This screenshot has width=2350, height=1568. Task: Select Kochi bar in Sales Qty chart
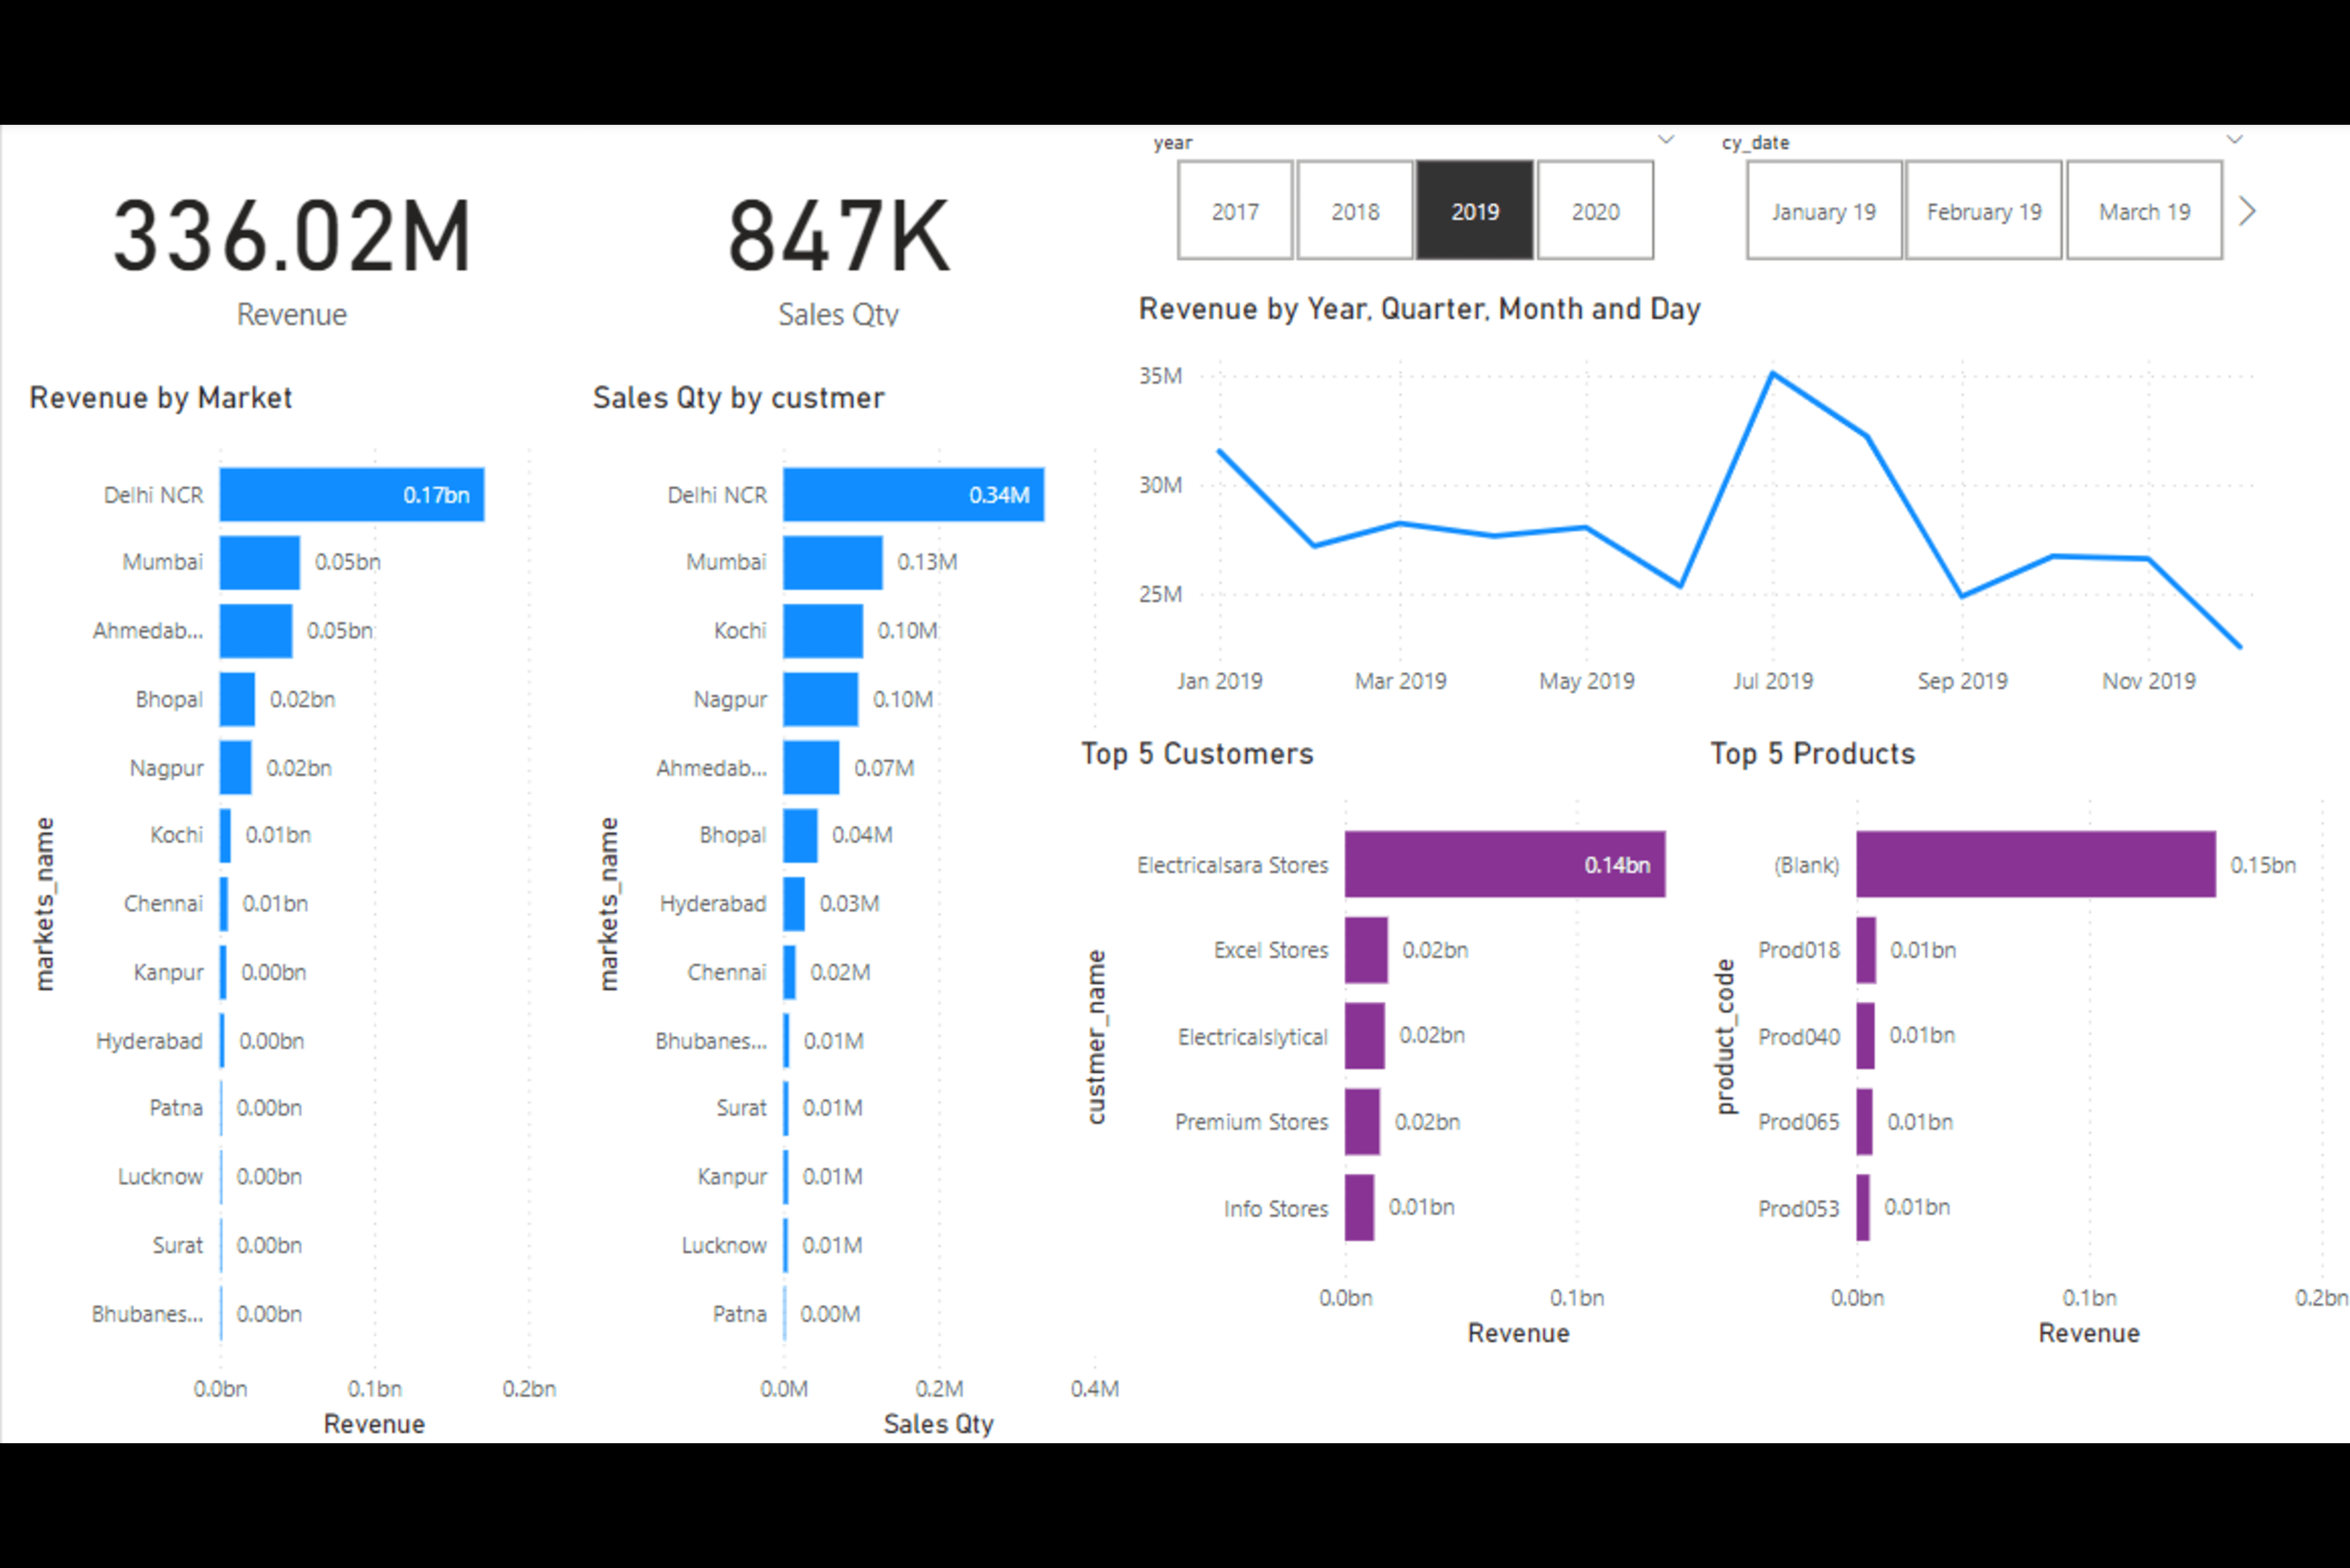[x=823, y=631]
